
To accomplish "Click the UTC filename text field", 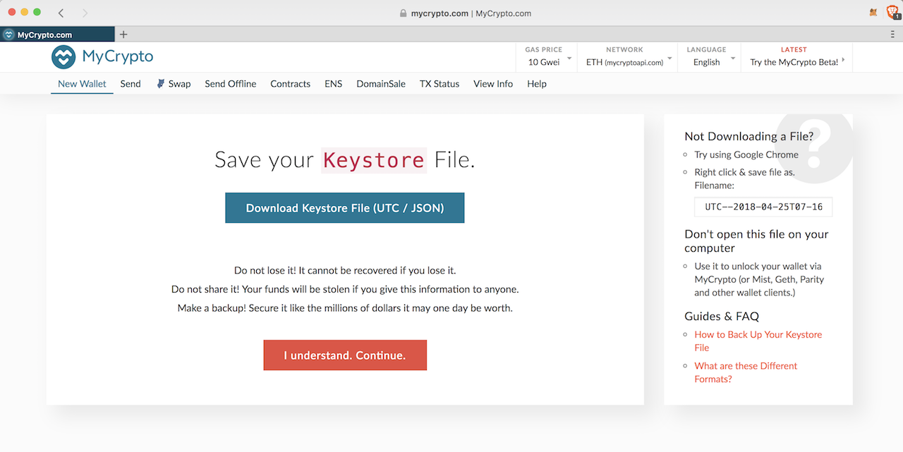I will point(763,207).
